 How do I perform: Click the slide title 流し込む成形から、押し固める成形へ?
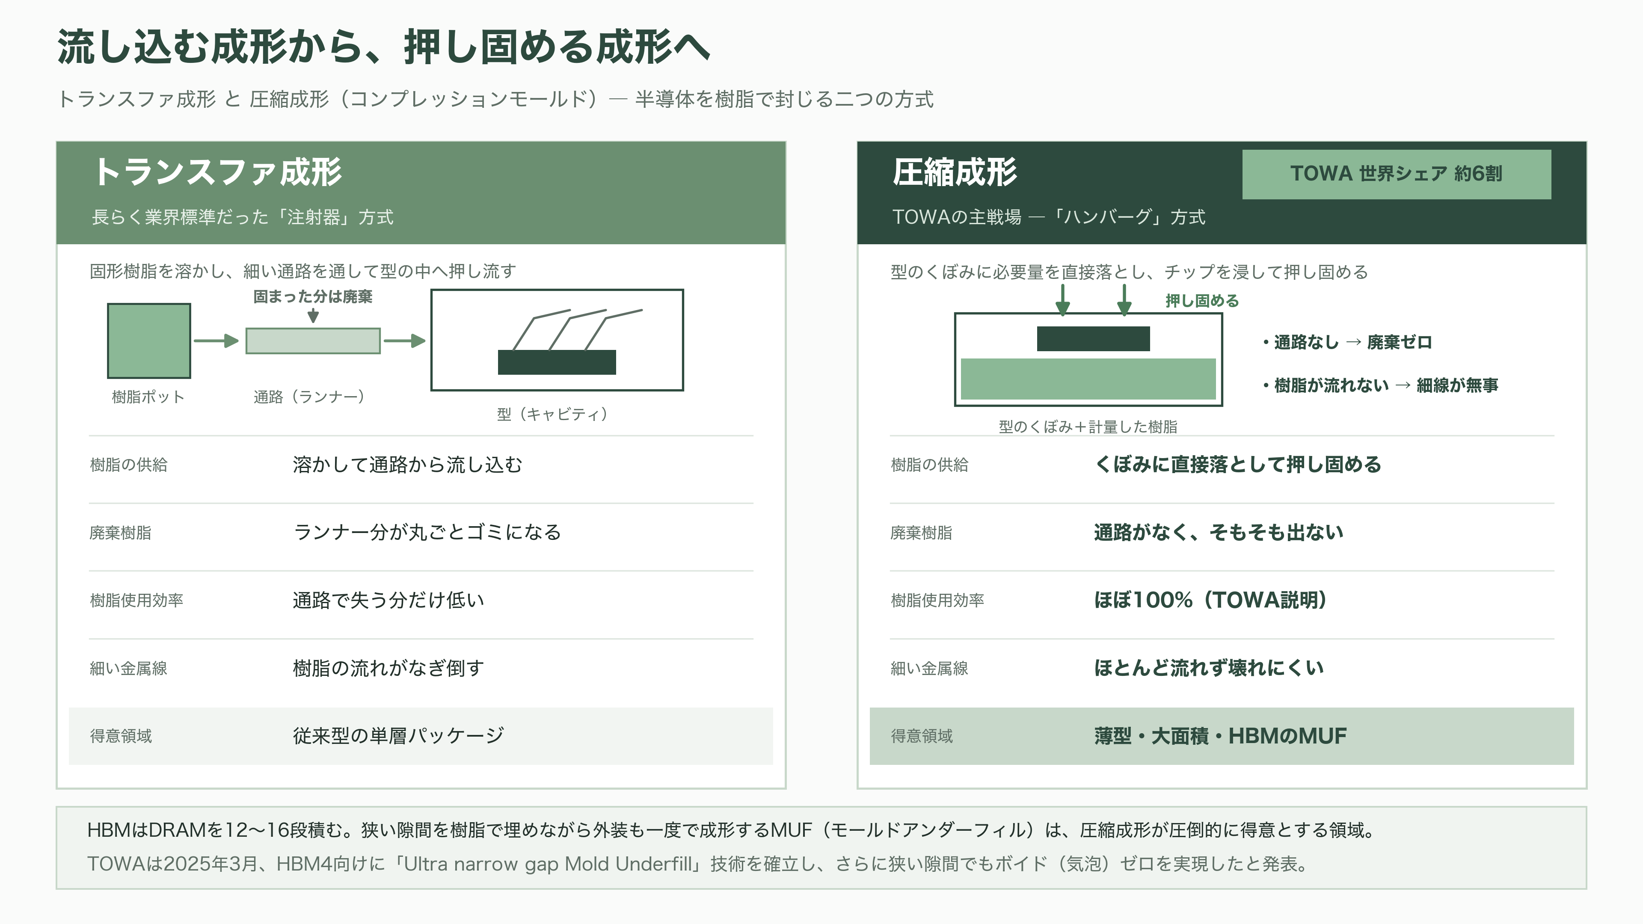tap(383, 47)
